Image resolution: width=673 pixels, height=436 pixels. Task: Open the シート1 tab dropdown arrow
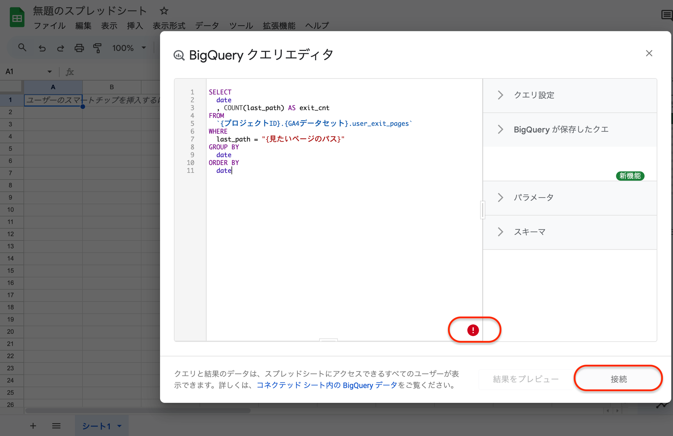coord(120,426)
